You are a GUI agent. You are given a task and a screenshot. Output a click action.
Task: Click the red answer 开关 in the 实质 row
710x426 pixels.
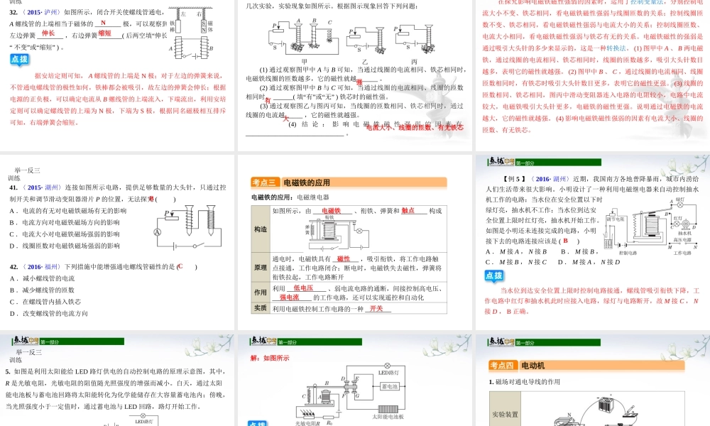pyautogui.click(x=376, y=308)
